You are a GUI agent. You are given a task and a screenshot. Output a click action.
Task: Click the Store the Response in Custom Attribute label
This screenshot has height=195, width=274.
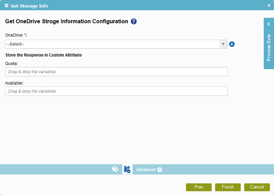pyautogui.click(x=43, y=55)
